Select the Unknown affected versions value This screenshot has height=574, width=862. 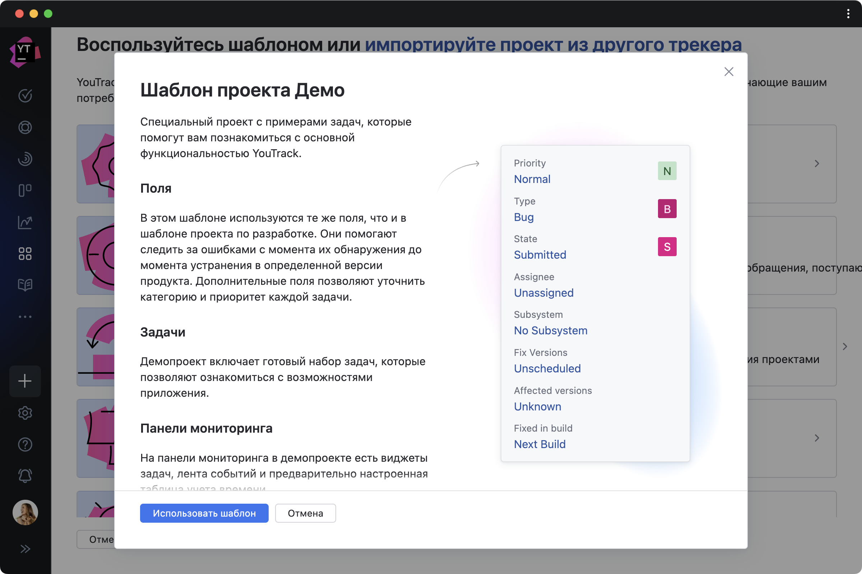tap(537, 407)
